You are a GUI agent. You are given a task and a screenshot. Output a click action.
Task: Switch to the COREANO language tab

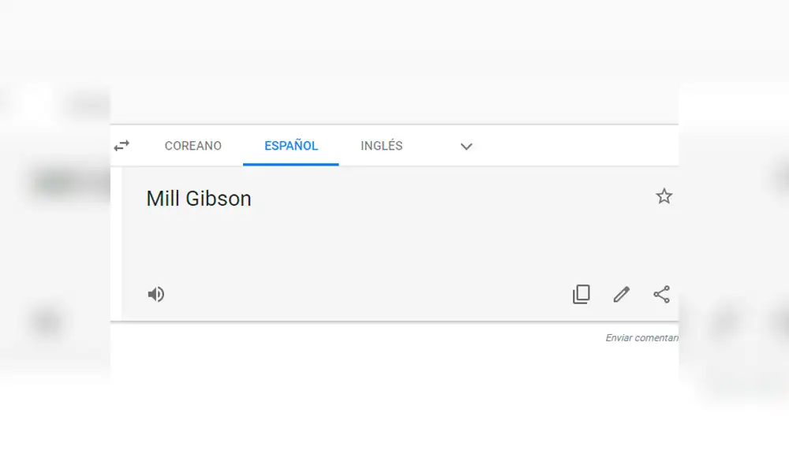click(x=193, y=146)
